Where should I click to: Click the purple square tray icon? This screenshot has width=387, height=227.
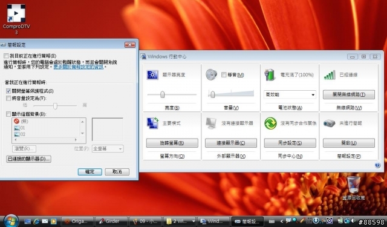pos(330,220)
